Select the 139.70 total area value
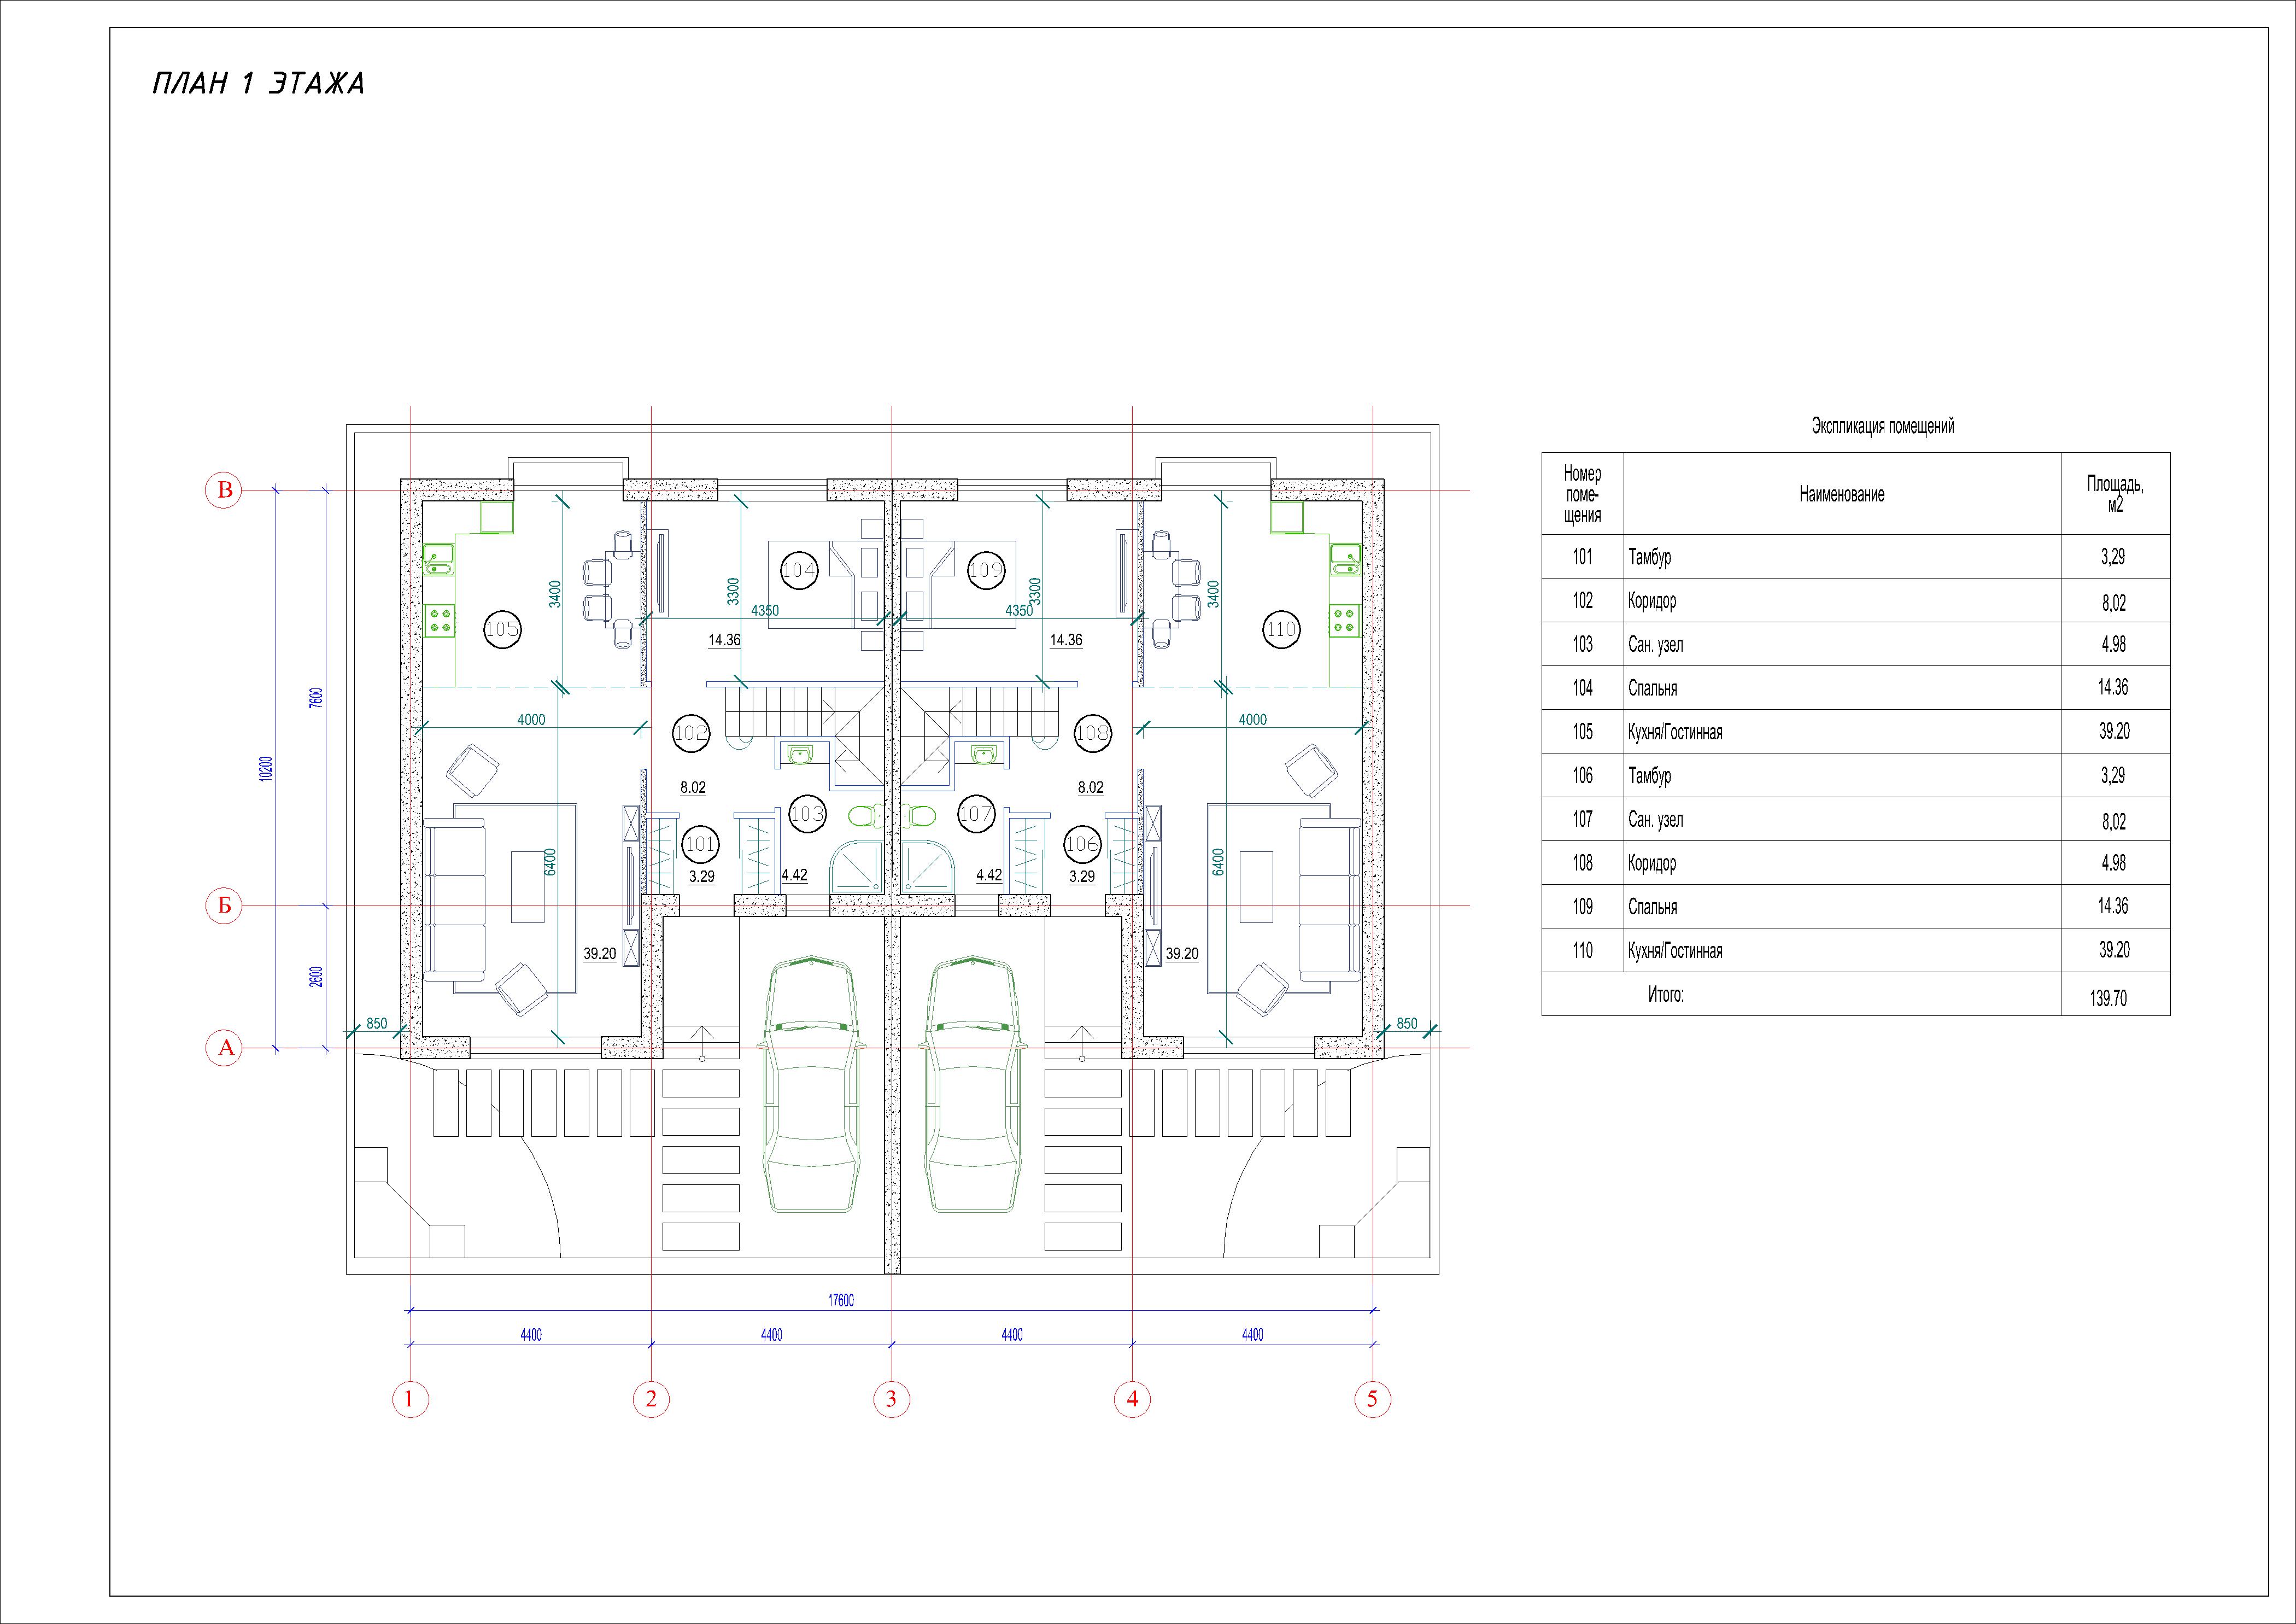This screenshot has width=2296, height=1624. click(2108, 998)
